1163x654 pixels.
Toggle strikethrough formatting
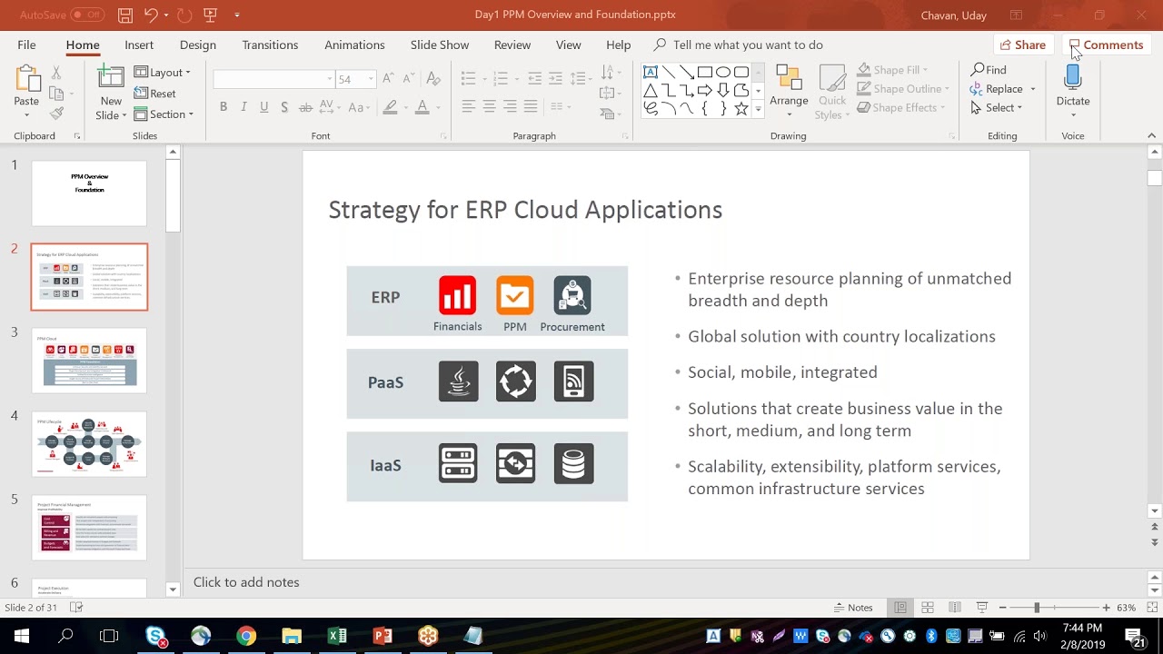[x=306, y=107]
